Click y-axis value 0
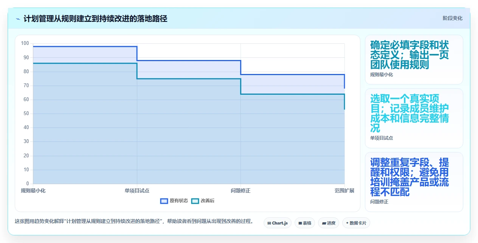 click(x=28, y=184)
